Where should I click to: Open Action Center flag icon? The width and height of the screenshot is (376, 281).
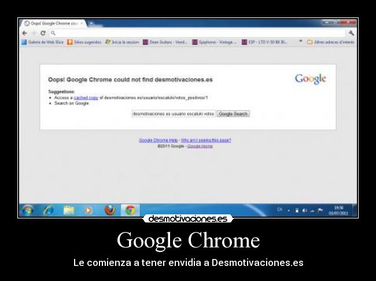(320, 210)
